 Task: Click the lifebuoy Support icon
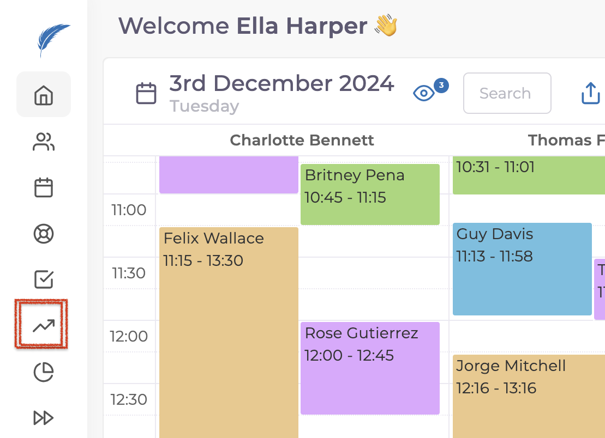(44, 234)
